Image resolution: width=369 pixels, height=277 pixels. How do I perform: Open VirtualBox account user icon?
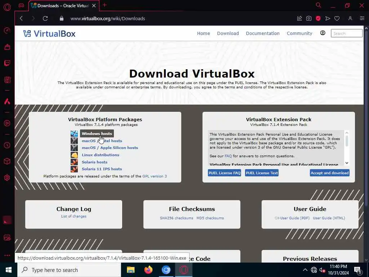[323, 33]
